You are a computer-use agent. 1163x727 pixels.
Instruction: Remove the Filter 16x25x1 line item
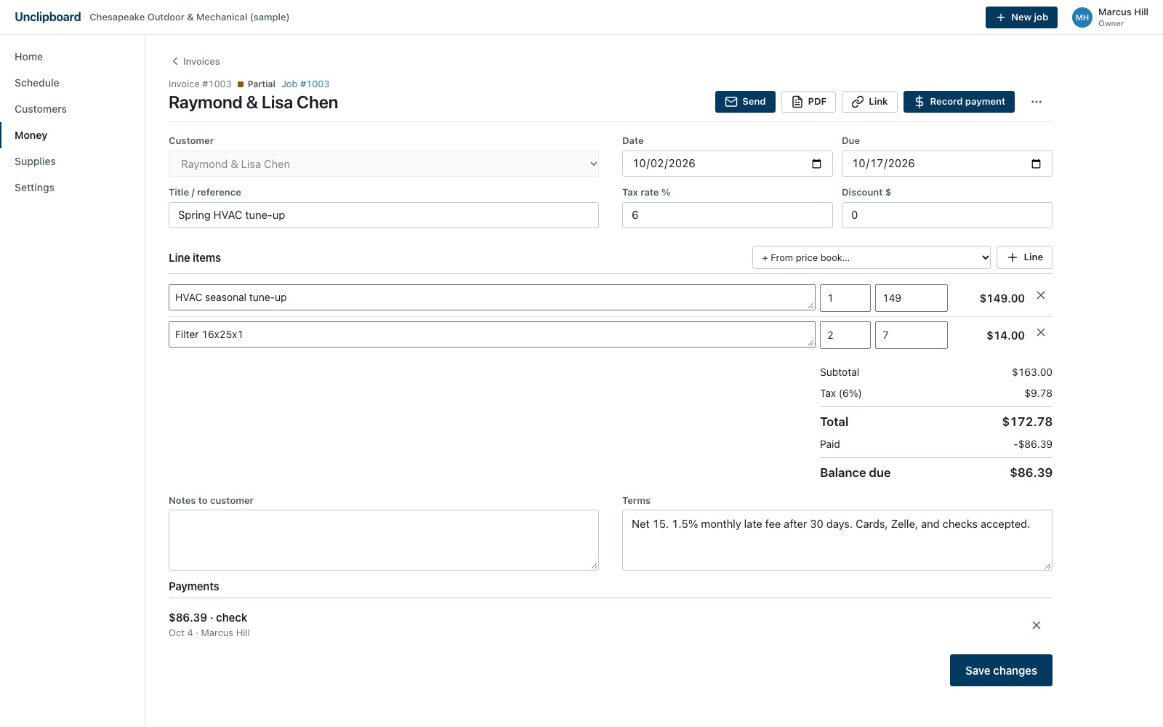click(x=1041, y=332)
